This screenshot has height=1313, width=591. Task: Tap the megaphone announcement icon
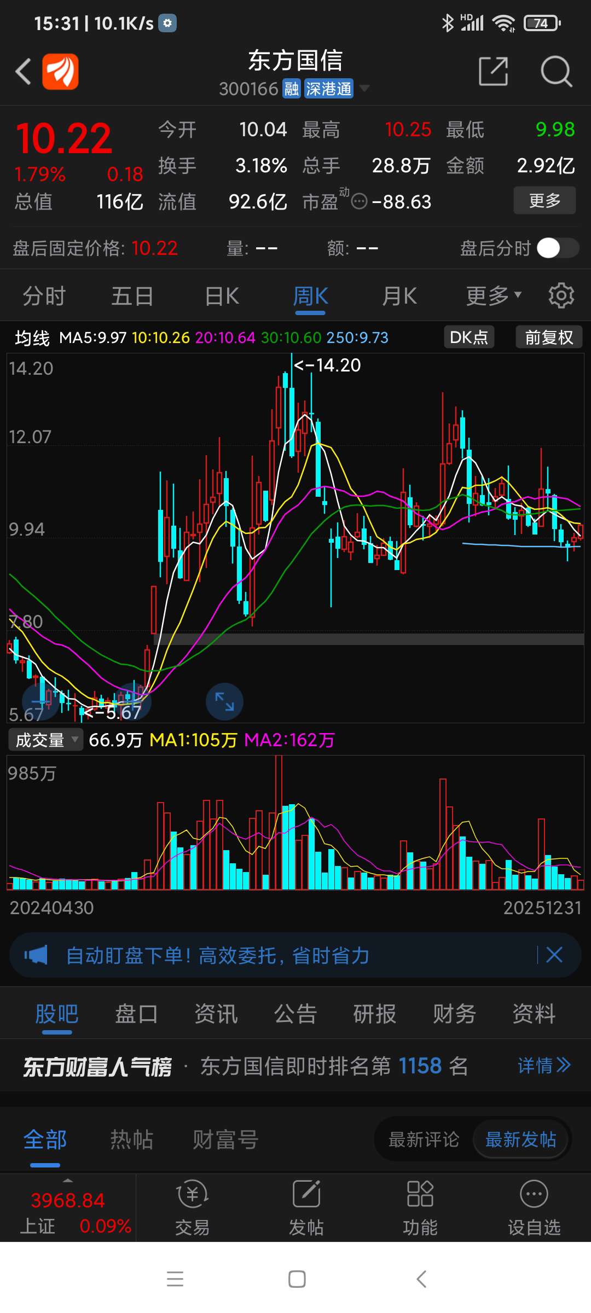click(36, 955)
